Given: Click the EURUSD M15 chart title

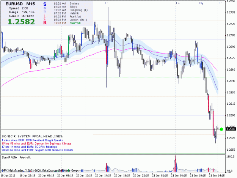Looking at the screenshot, I should click(20, 4).
